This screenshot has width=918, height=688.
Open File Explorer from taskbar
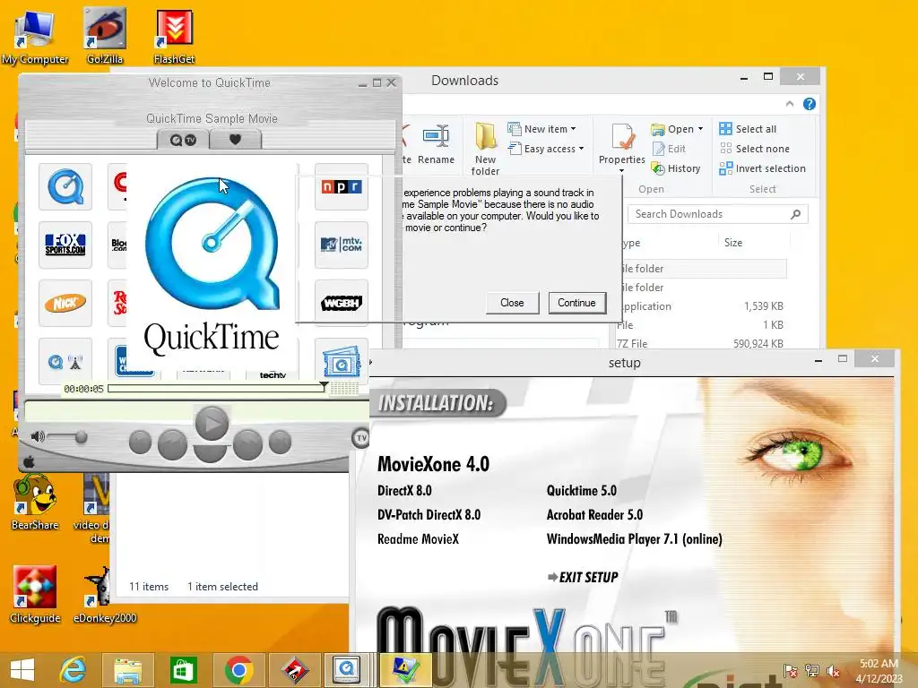127,670
